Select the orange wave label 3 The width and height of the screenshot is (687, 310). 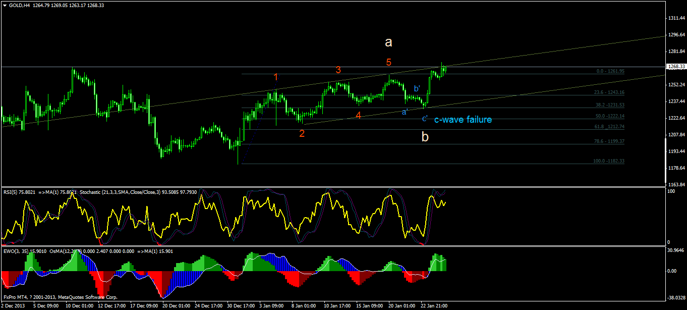pos(338,70)
